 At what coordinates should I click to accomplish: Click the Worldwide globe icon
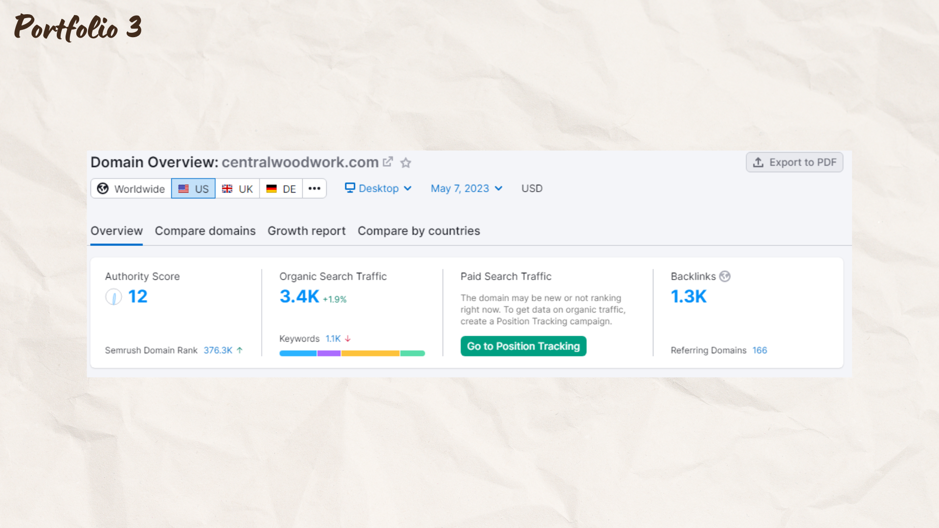103,189
